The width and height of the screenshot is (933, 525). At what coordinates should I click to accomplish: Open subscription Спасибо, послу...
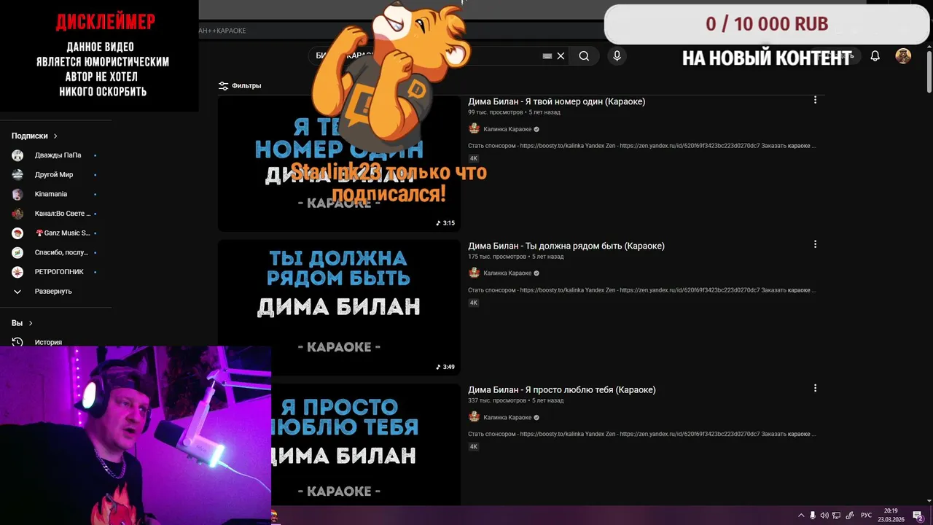(55, 252)
